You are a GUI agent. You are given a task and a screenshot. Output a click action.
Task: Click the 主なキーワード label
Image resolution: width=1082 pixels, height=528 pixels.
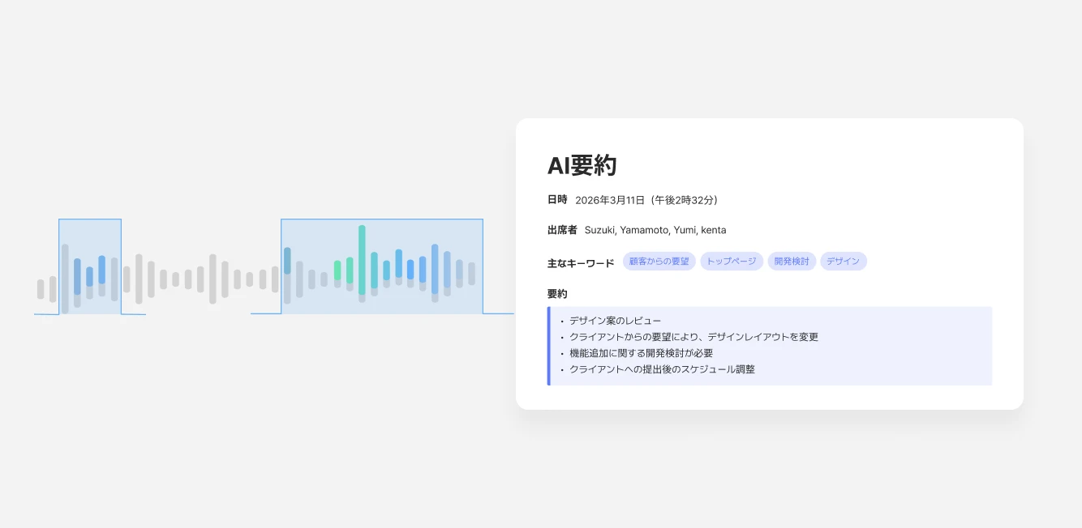(x=581, y=263)
